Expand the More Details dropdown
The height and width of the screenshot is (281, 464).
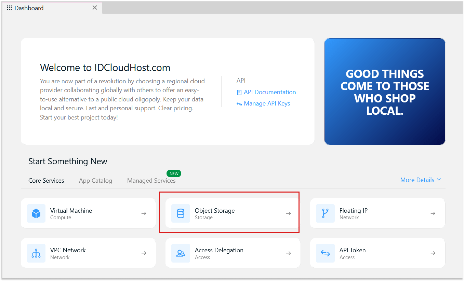[421, 180]
